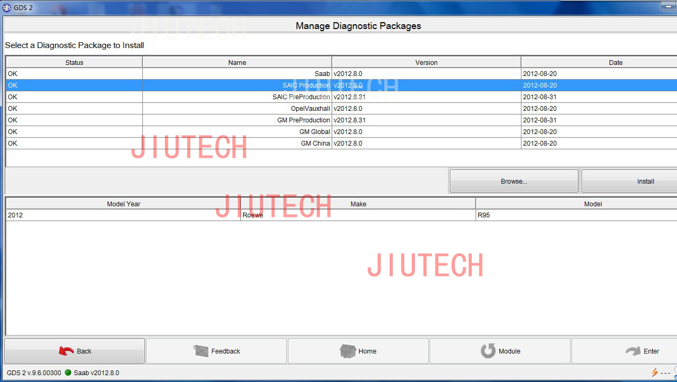Select the Saab diagnostic package row
Screen dimensions: 677x382
[x=237, y=74]
